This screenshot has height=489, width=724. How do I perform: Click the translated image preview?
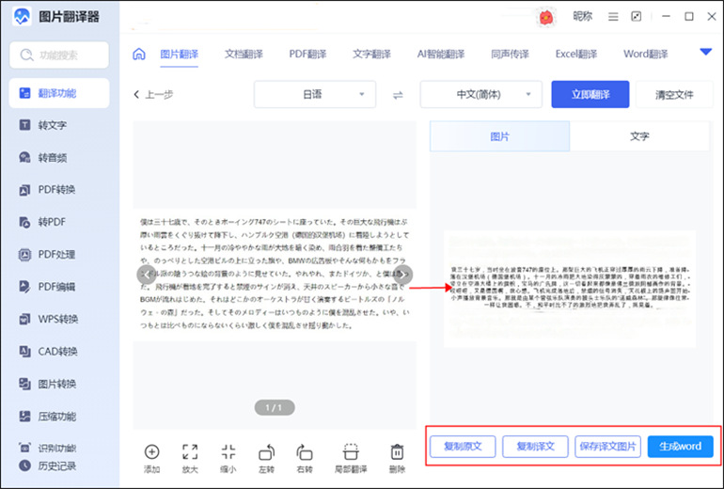(x=570, y=289)
